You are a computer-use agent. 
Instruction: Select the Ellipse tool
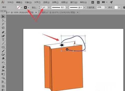3,47
